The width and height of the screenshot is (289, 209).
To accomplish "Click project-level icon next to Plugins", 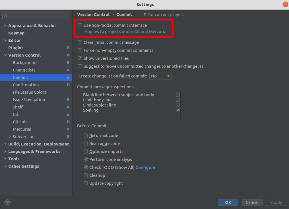I will pyautogui.click(x=68, y=48).
